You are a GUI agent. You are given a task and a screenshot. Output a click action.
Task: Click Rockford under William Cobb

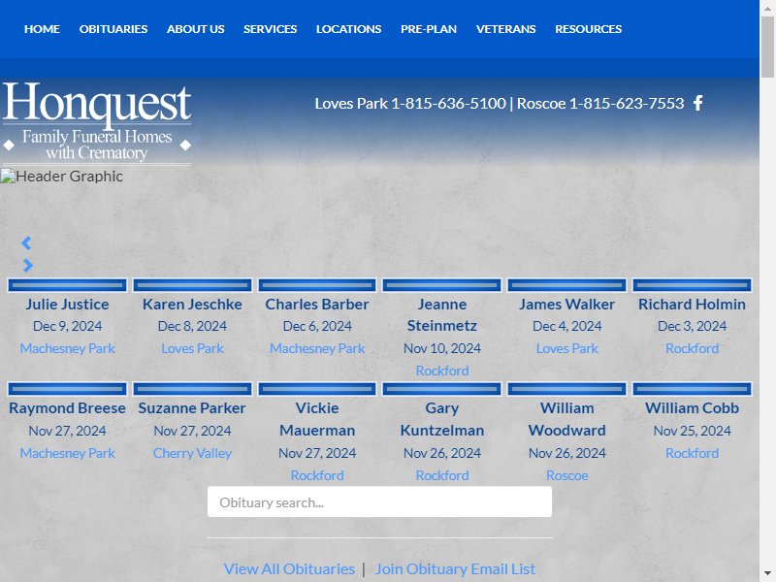[692, 453]
